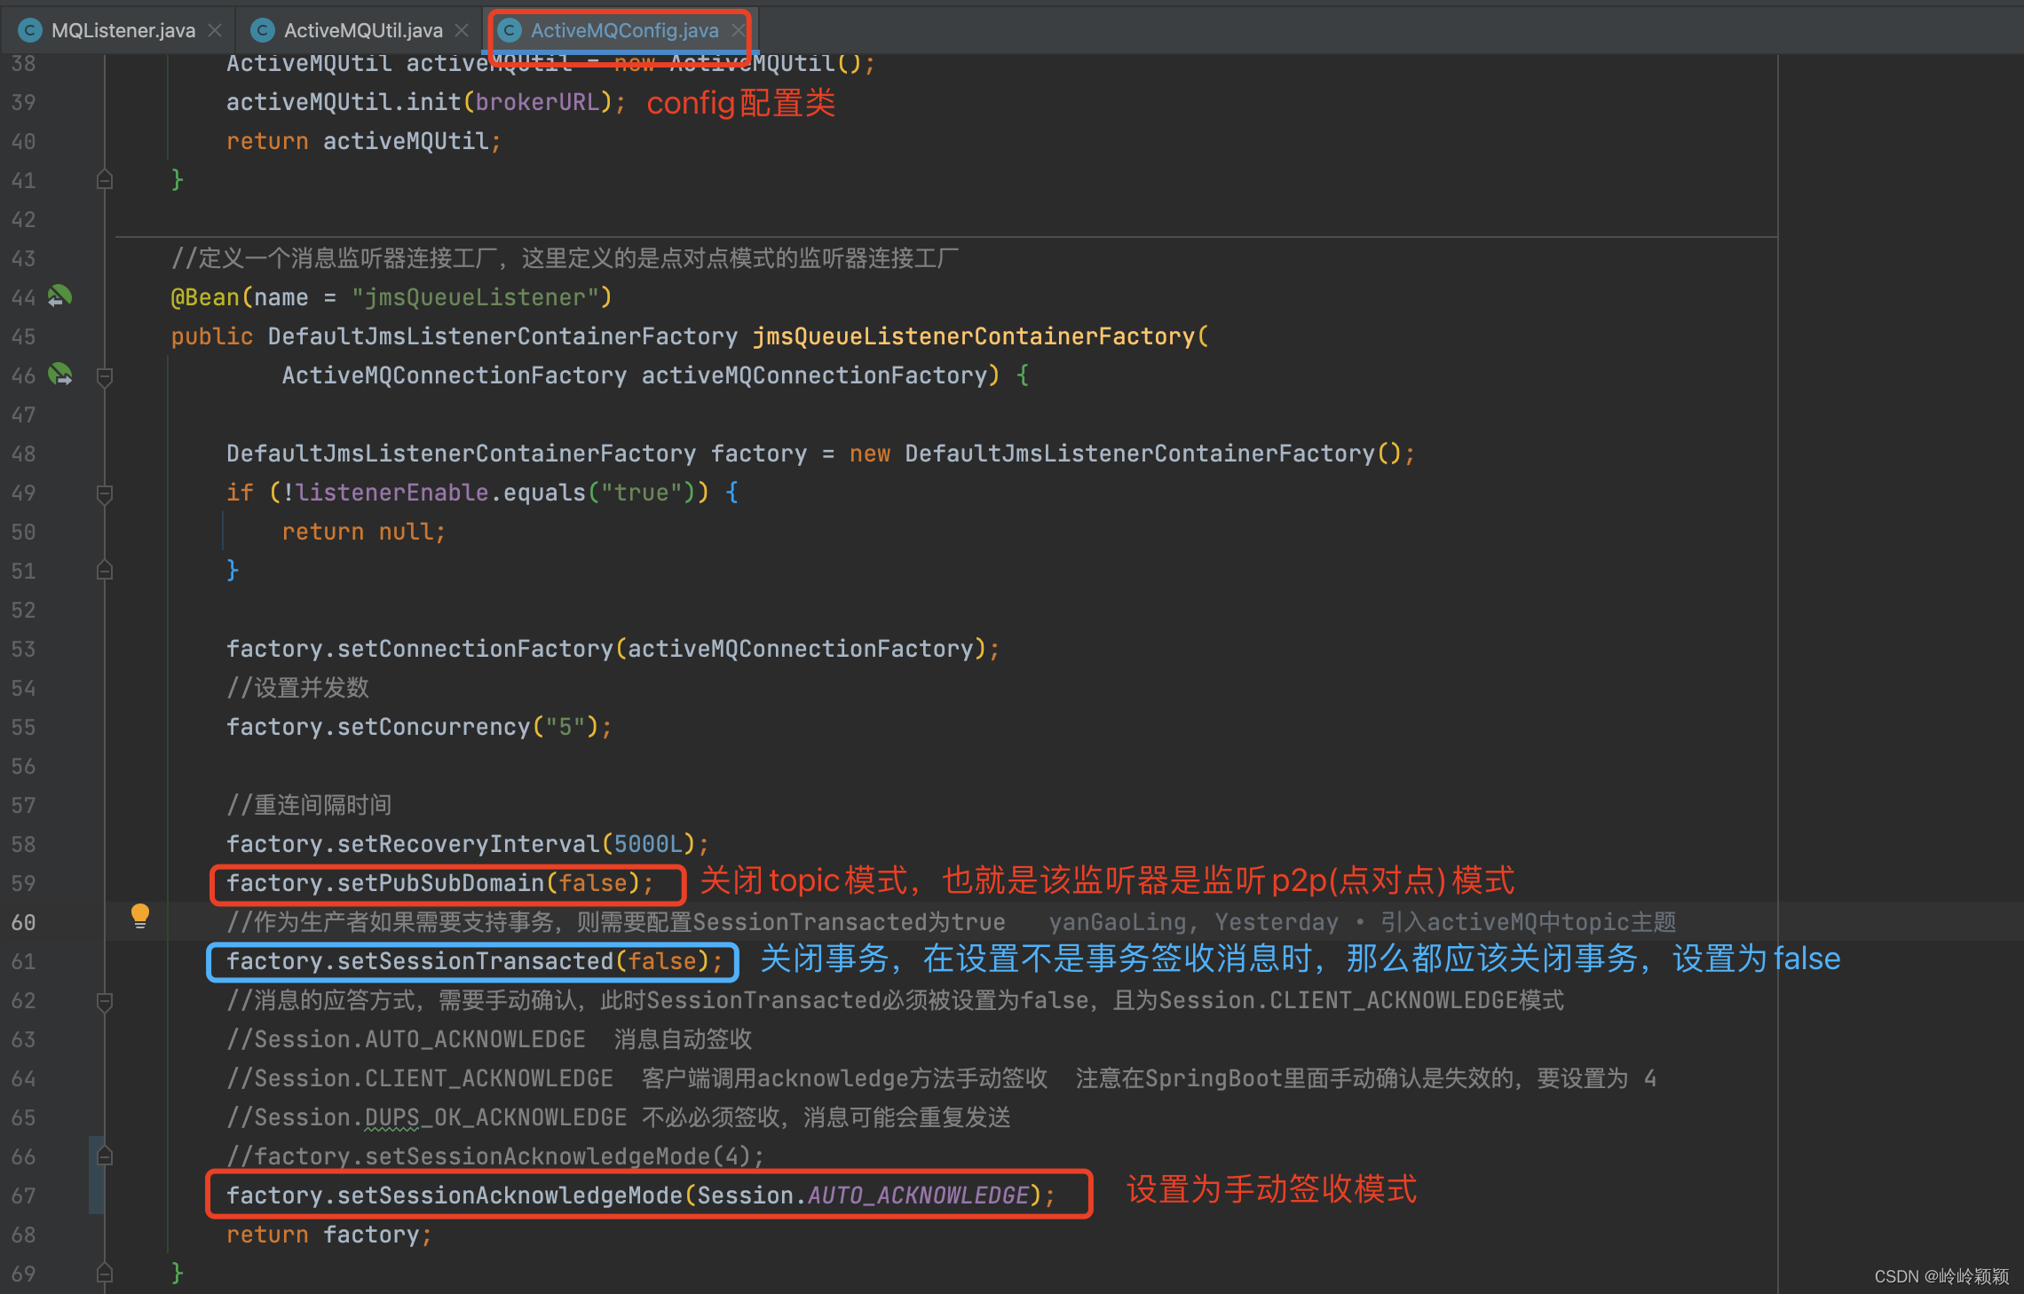Click setRecoveryInterval on line 58

tap(469, 844)
